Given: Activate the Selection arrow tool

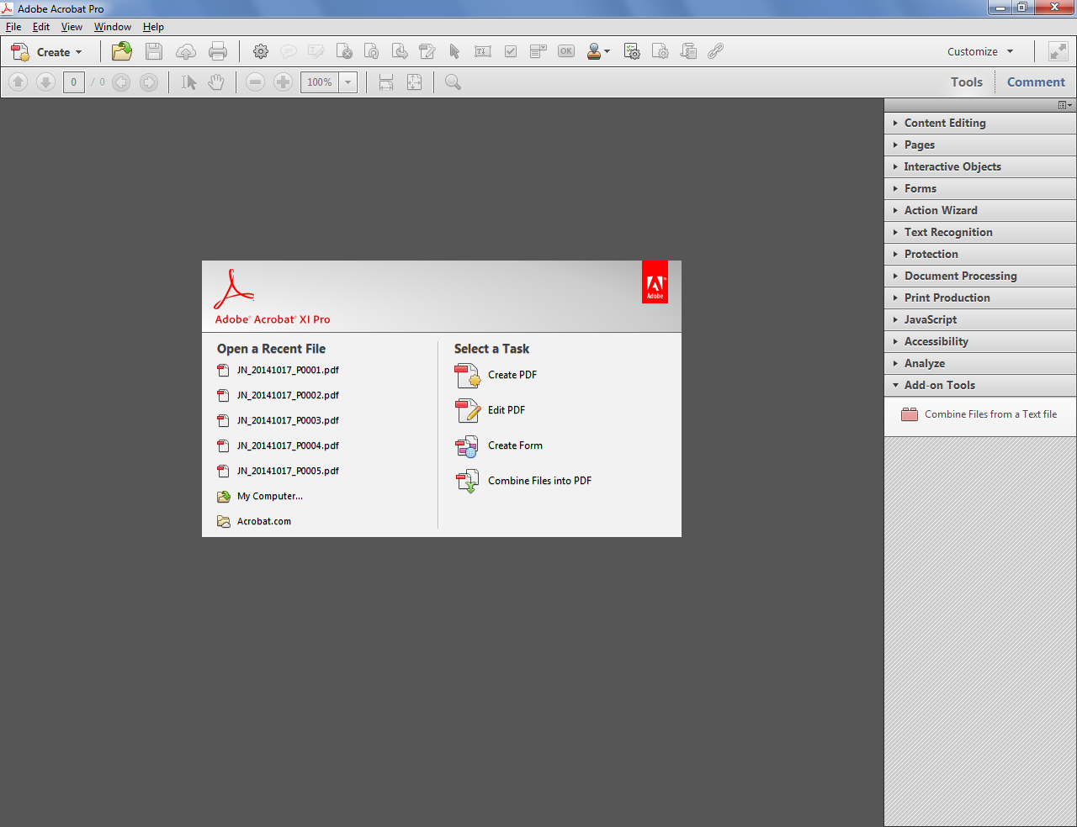Looking at the screenshot, I should coord(188,82).
